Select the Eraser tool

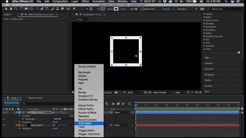[62, 9]
